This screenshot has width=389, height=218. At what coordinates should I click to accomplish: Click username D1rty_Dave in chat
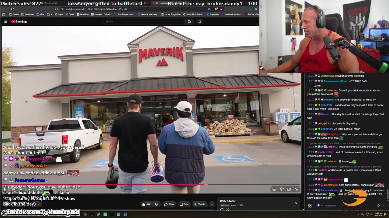pyautogui.click(x=334, y=134)
